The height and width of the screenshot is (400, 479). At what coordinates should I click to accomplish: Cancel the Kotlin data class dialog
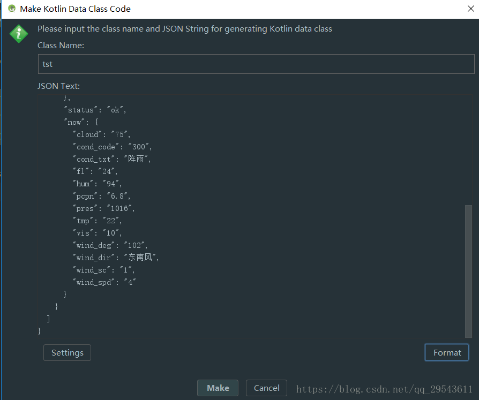(x=266, y=388)
